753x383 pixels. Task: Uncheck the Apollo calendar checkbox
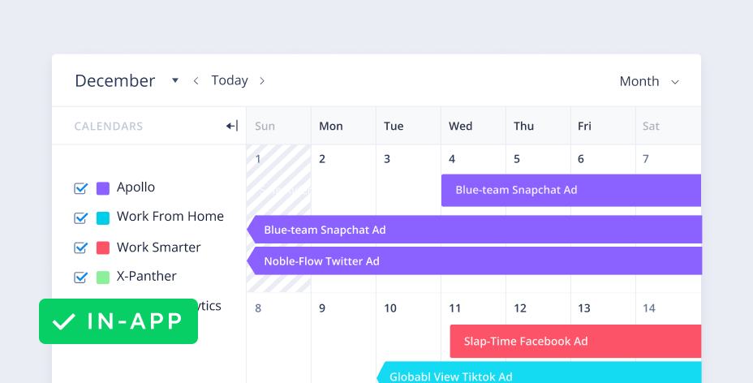pyautogui.click(x=80, y=188)
